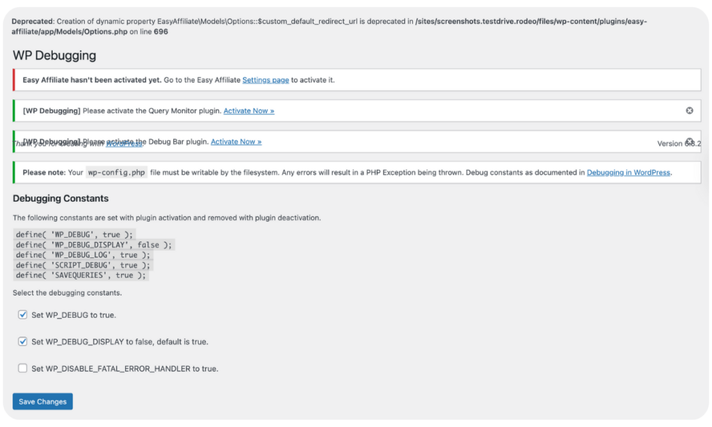Enable Set WP_DISABLE_FATAL_ERROR_HANDLER to true

coord(23,369)
